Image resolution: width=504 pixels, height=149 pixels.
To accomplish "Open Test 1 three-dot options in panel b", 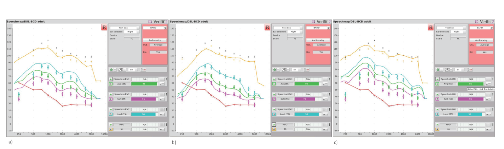I will point(330,79).
